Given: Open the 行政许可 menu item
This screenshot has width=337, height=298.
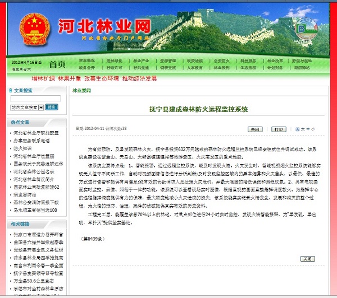Looking at the screenshot, I should (x=115, y=68).
